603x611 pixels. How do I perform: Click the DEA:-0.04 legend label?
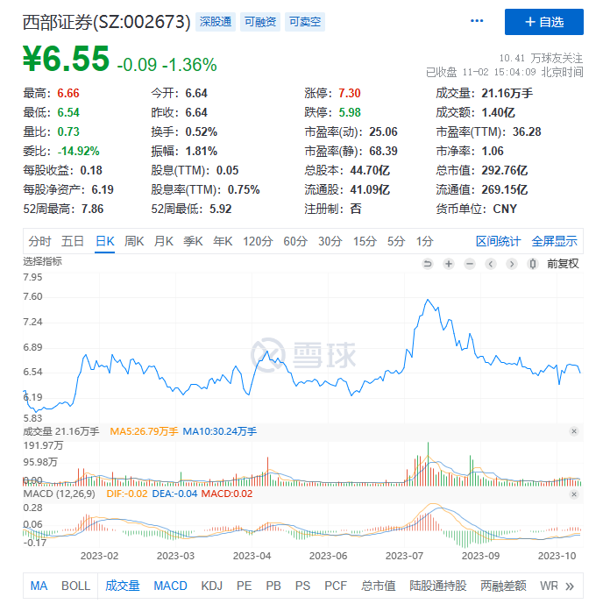click(x=174, y=494)
